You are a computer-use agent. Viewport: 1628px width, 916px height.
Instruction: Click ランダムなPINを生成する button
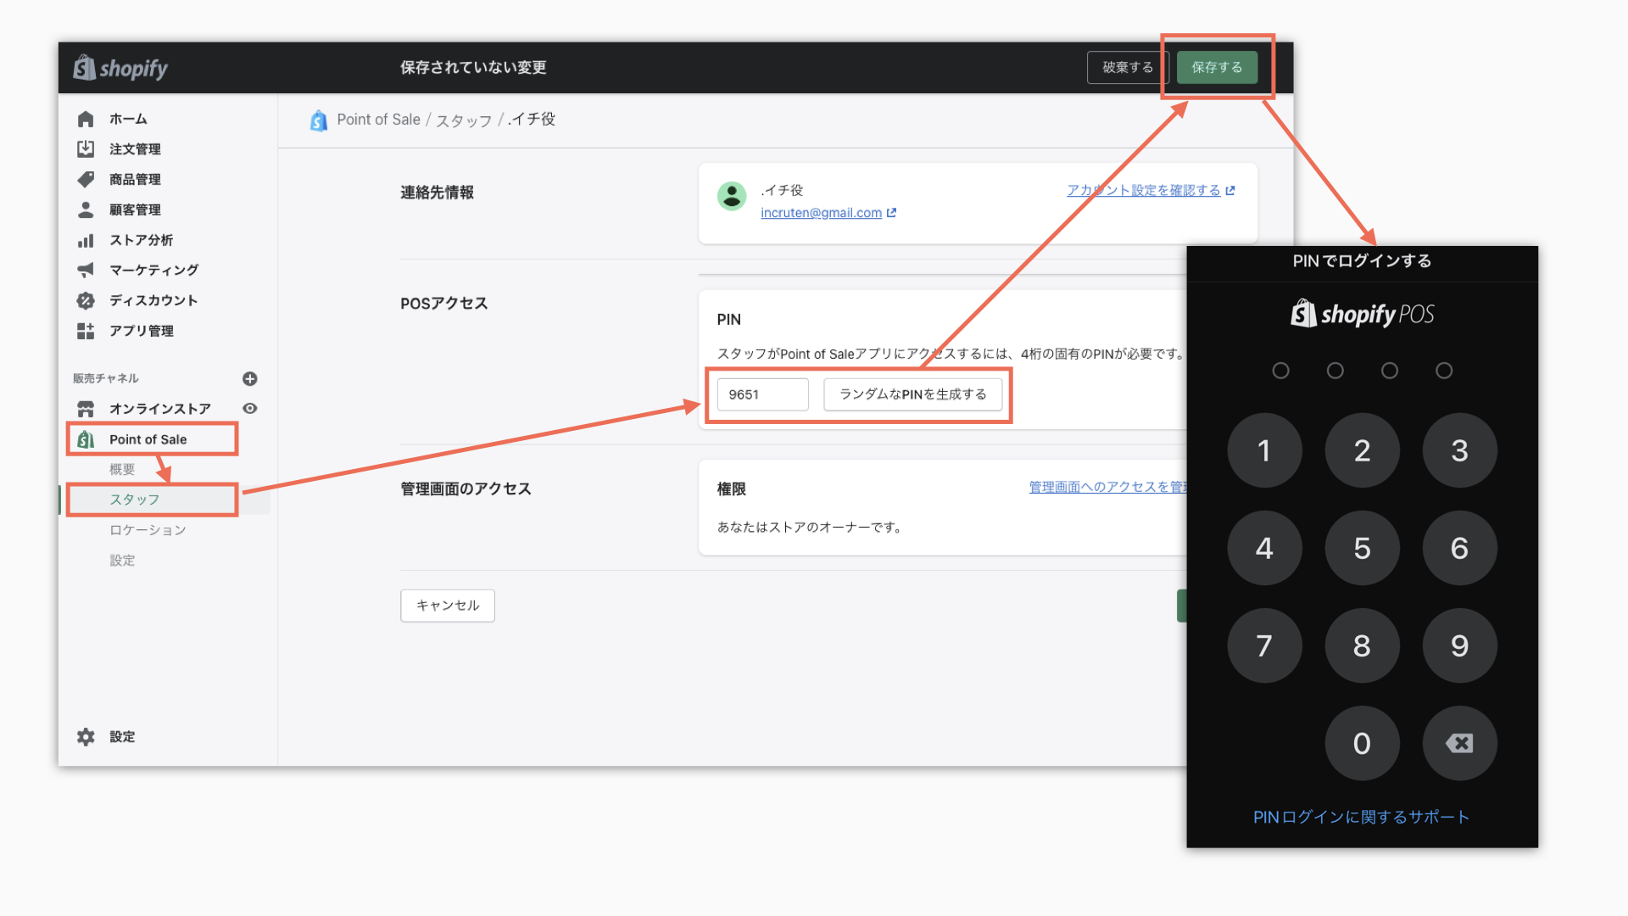point(912,394)
